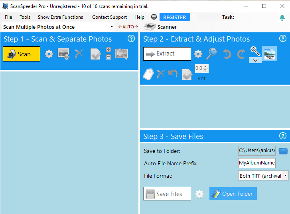Decrease rotation value with down arrow
The width and height of the screenshot is (290, 214).
click(205, 70)
